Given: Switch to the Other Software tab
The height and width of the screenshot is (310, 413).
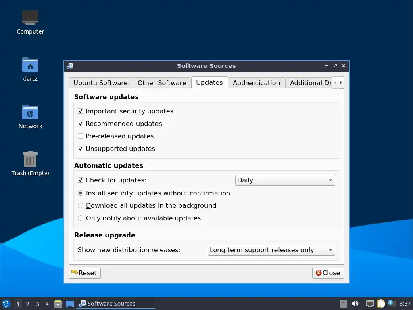Looking at the screenshot, I should click(x=162, y=83).
